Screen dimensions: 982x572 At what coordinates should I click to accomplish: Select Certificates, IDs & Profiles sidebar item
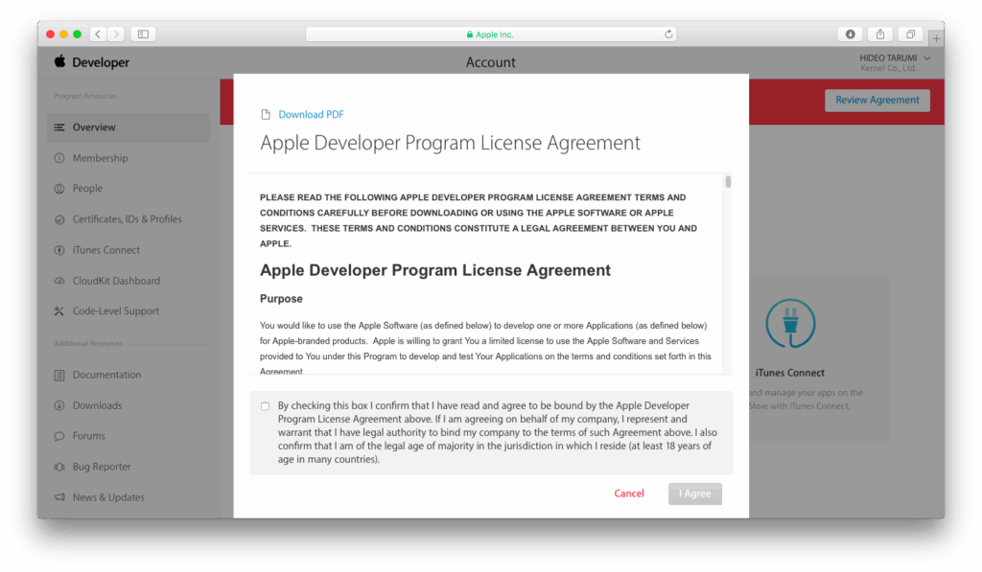click(127, 219)
